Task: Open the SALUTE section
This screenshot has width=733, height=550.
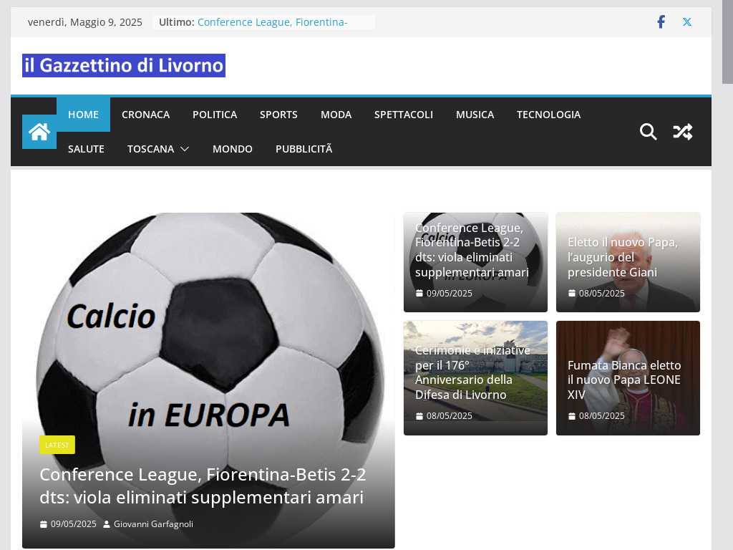Action: click(86, 149)
